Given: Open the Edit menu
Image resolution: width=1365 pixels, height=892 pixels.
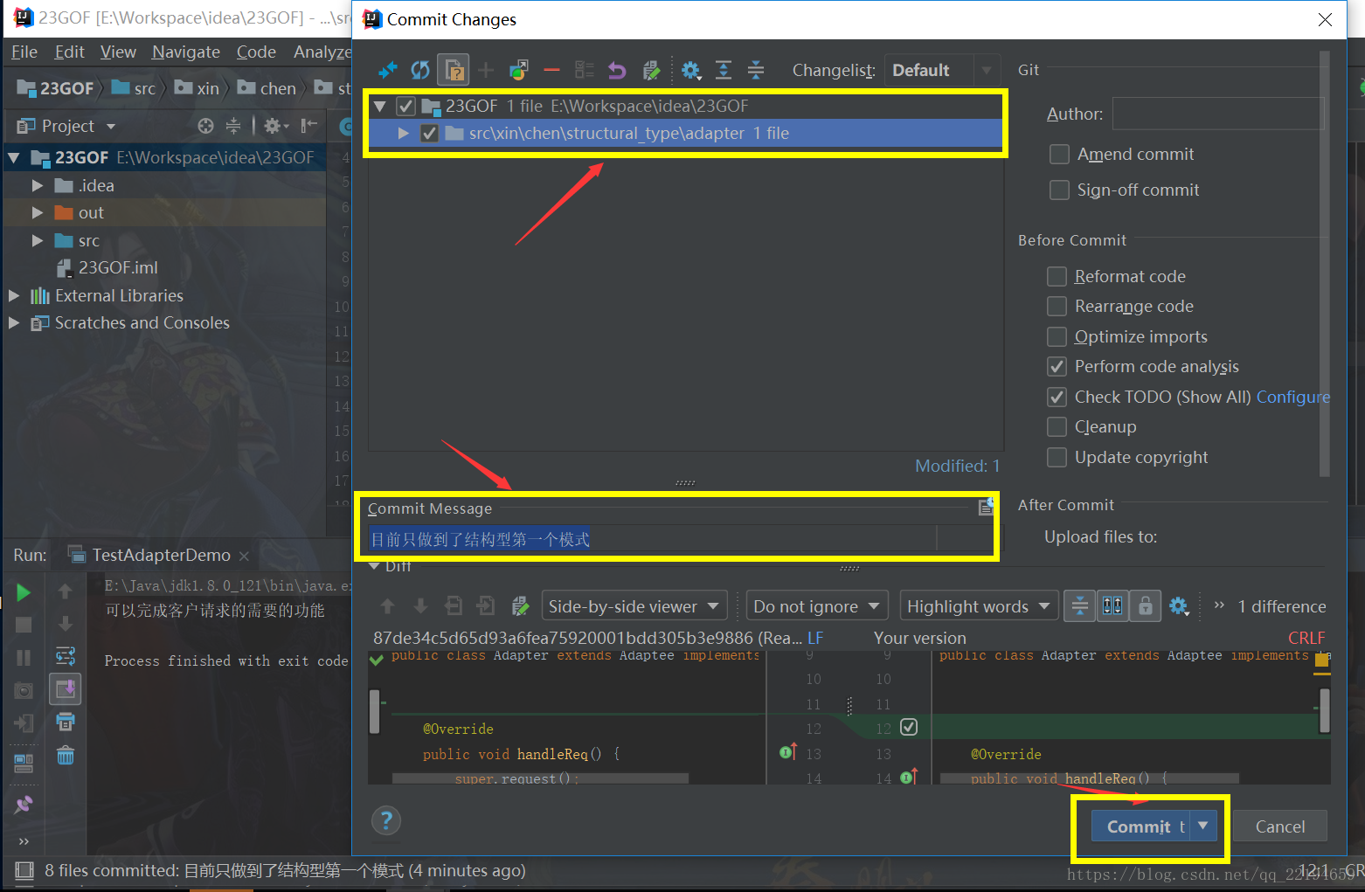Looking at the screenshot, I should (x=69, y=52).
